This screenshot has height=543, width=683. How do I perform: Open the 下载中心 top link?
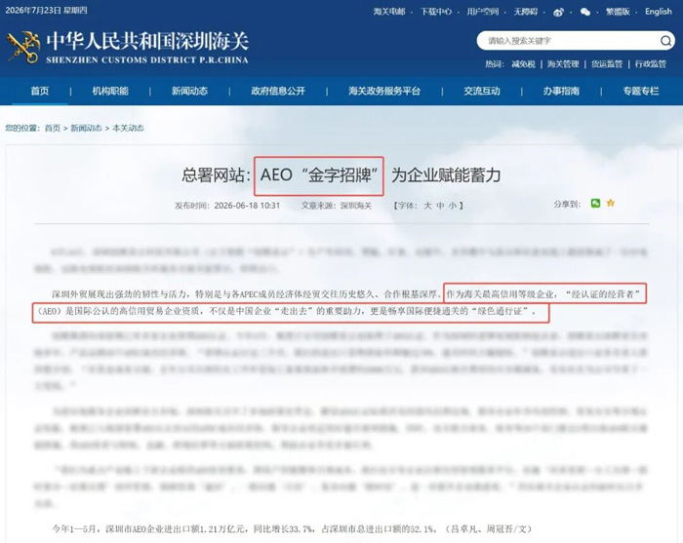click(435, 12)
